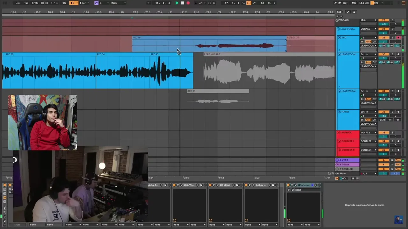
Task: Select the REC 48 clip header
Action: click(x=209, y=38)
